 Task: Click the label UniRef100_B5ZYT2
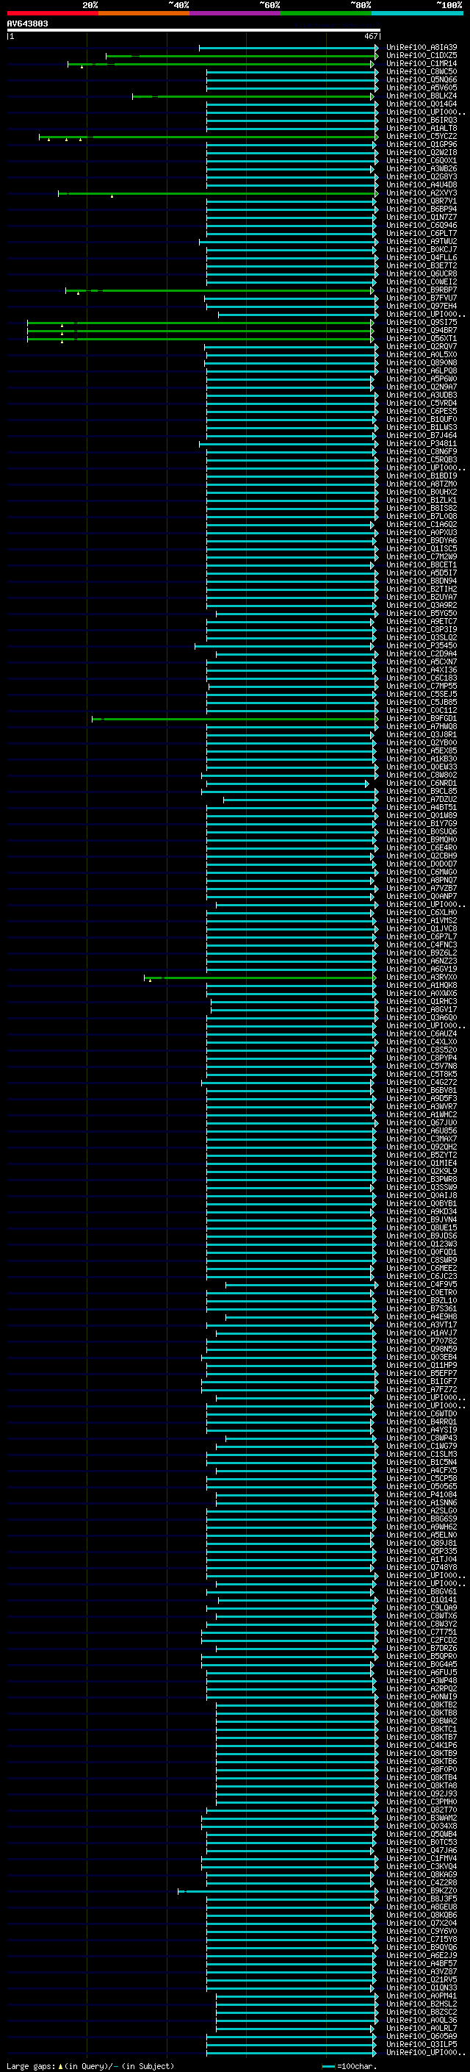click(x=422, y=1155)
